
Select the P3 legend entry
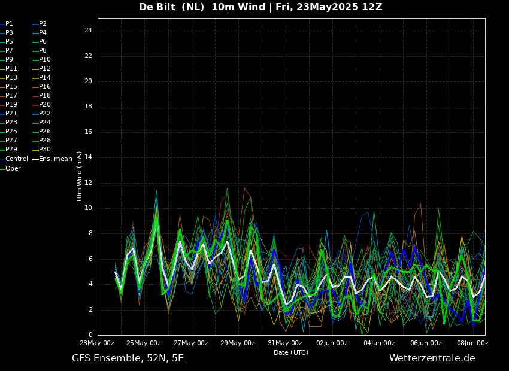pyautogui.click(x=9, y=32)
